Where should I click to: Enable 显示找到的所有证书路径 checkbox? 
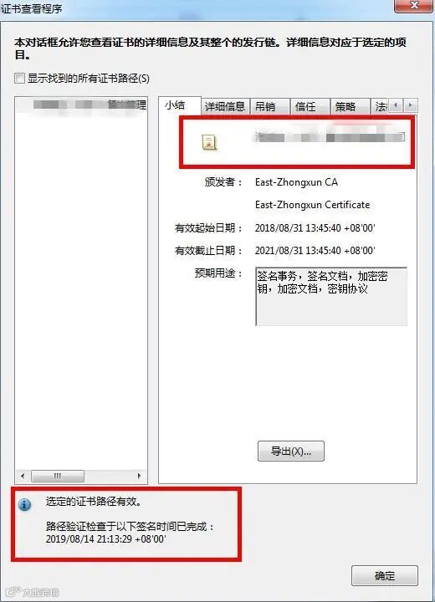point(19,79)
